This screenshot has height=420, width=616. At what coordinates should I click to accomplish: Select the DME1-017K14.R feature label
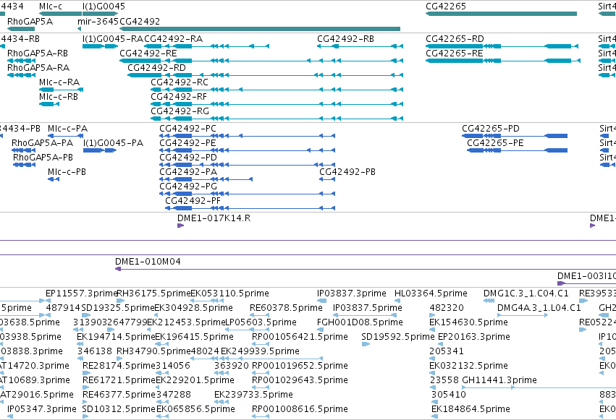click(214, 218)
